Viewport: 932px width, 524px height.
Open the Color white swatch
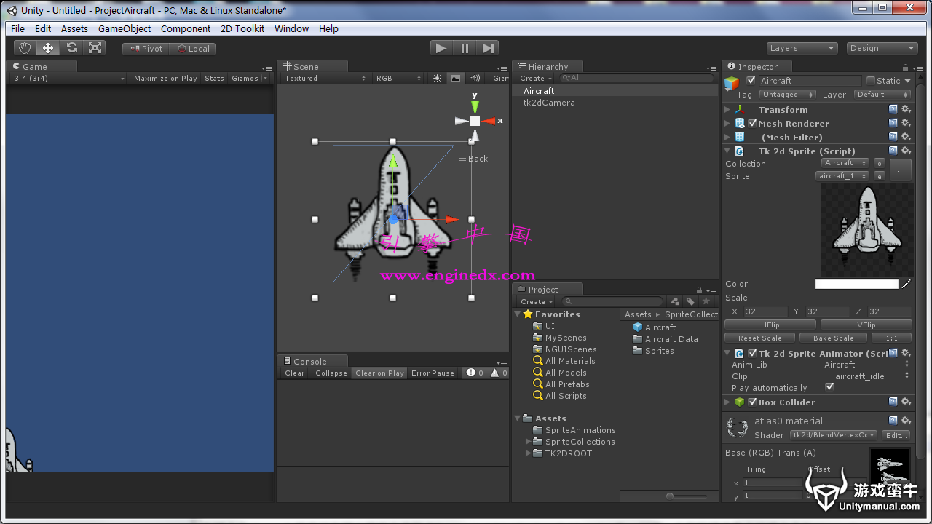coord(857,284)
